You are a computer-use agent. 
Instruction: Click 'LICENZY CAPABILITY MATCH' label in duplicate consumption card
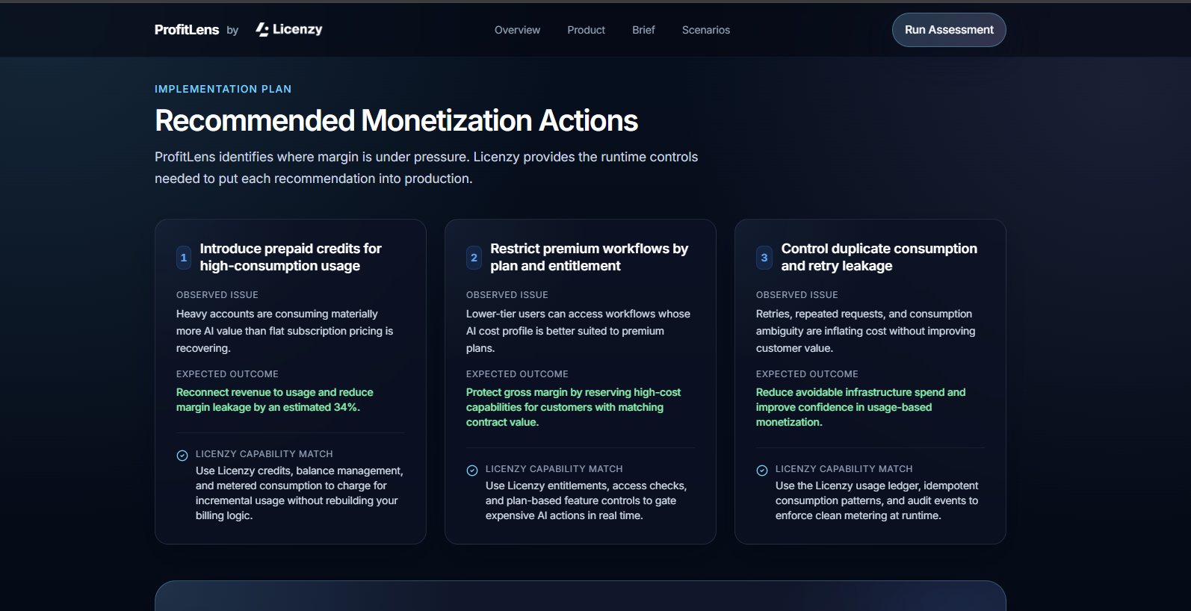point(844,469)
